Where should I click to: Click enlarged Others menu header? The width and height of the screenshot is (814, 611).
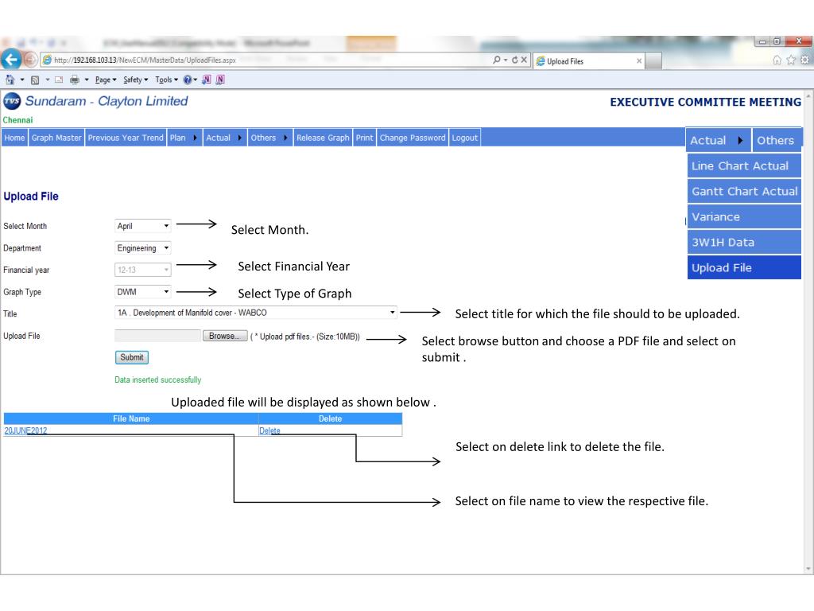pos(777,140)
